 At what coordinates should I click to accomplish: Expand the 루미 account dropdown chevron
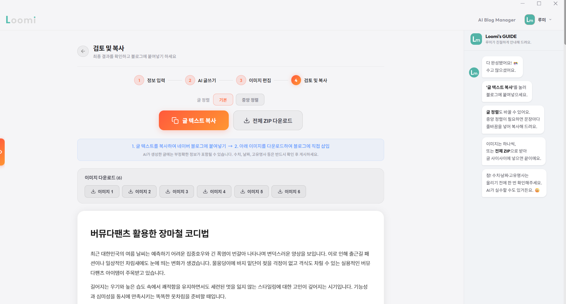click(x=550, y=20)
